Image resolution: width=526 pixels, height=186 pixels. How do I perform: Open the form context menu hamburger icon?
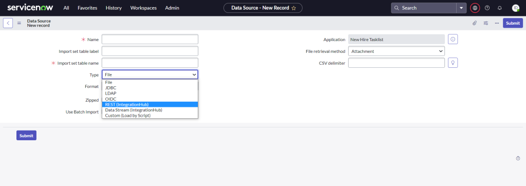coord(19,23)
